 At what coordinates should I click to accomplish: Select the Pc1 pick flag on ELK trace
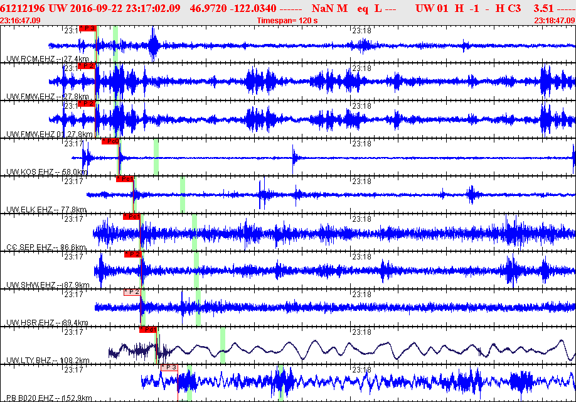pos(125,179)
